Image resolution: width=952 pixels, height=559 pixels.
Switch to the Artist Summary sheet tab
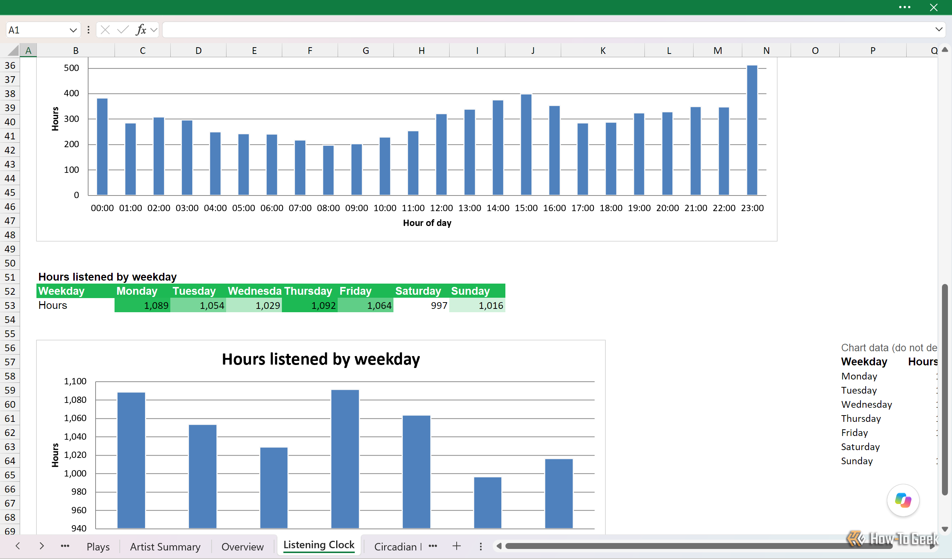tap(165, 546)
